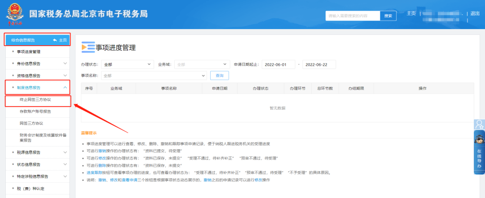Click the 身份信息报告 sidebar label
The width and height of the screenshot is (485, 198).
click(29, 64)
